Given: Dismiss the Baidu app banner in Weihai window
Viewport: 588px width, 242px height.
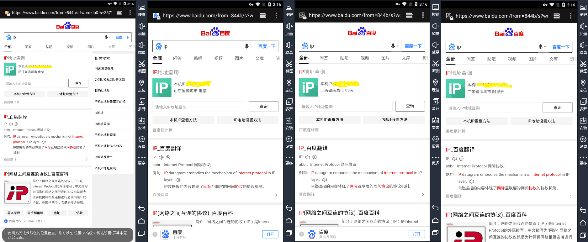Looking at the screenshot, I should 155,234.
